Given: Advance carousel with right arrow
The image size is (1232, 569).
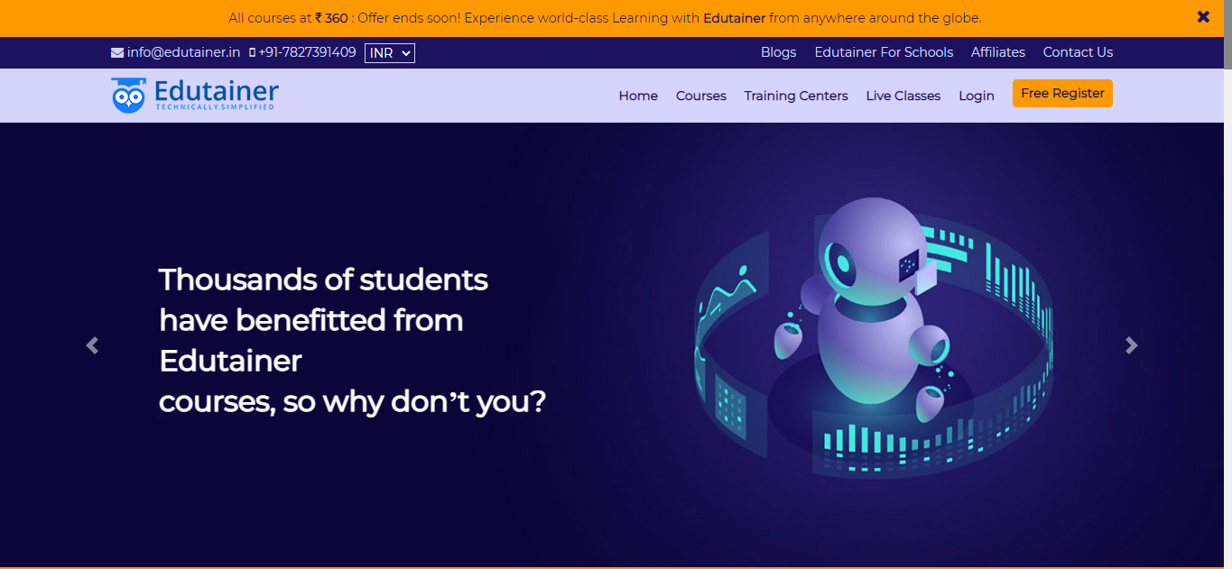Looking at the screenshot, I should (x=1132, y=345).
